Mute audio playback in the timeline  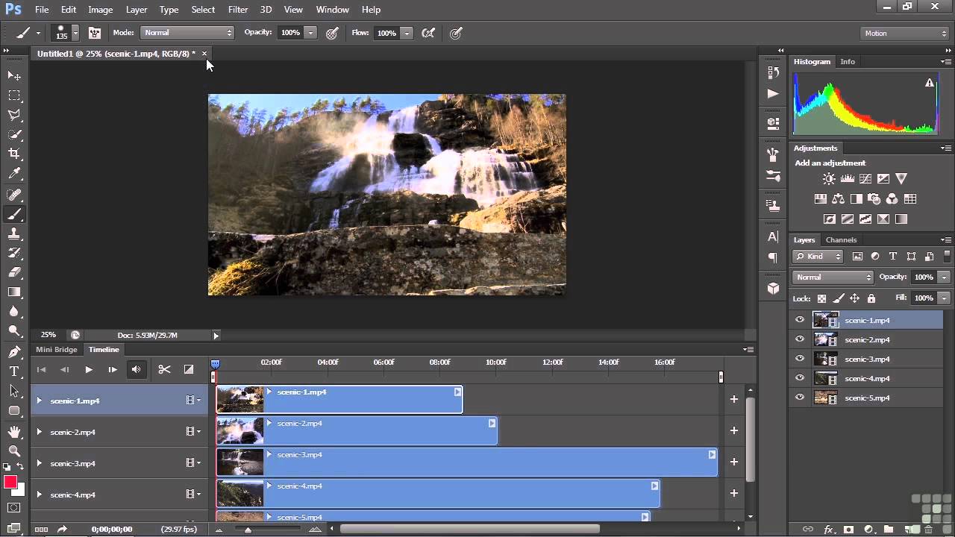(x=136, y=369)
